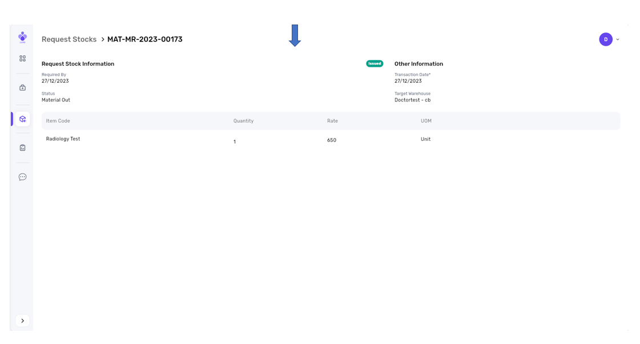Click the Issued status badge

[375, 64]
